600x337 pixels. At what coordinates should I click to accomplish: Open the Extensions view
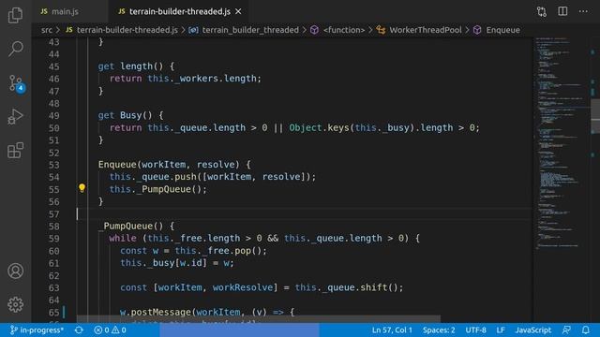[x=15, y=150]
